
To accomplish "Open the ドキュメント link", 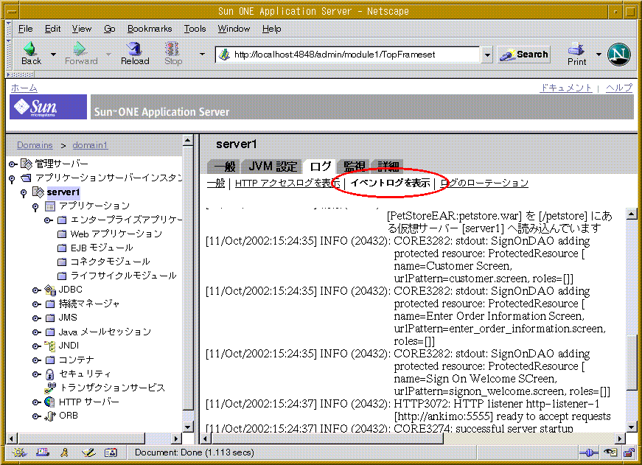I will pyautogui.click(x=566, y=88).
